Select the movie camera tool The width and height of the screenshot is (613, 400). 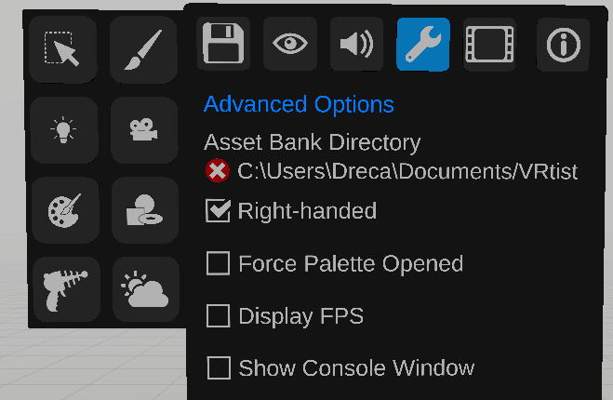[144, 130]
